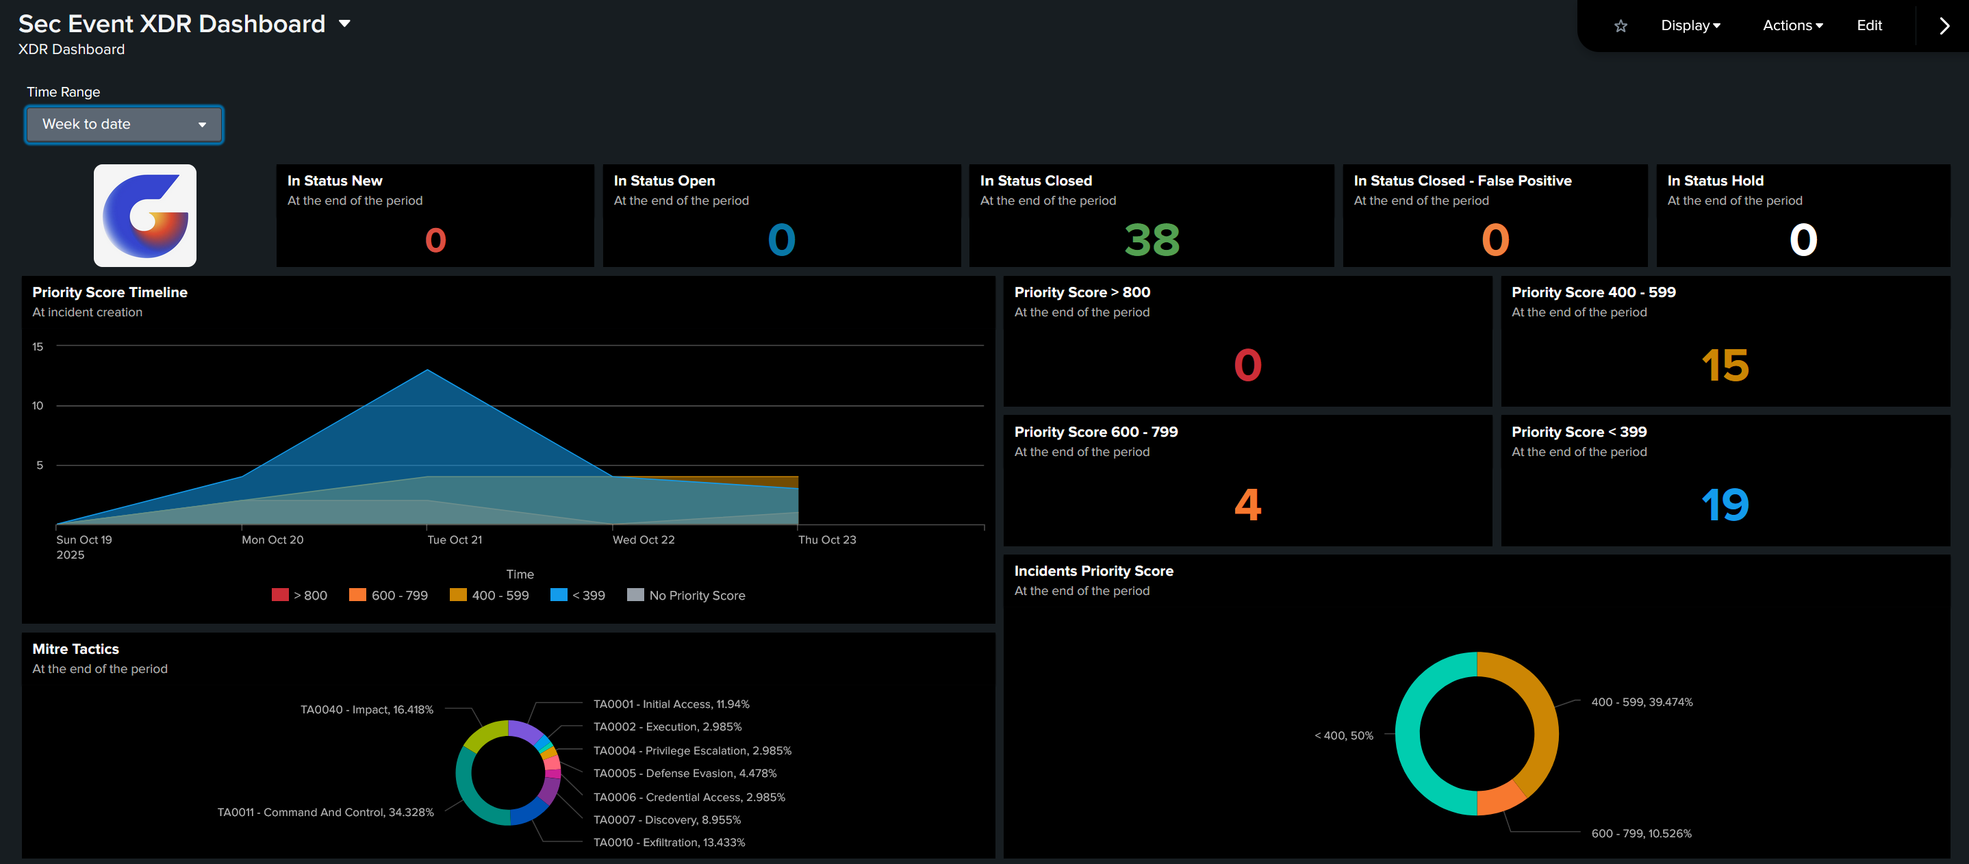Click the colorful G logo image
This screenshot has height=864, width=1969.
pos(144,215)
